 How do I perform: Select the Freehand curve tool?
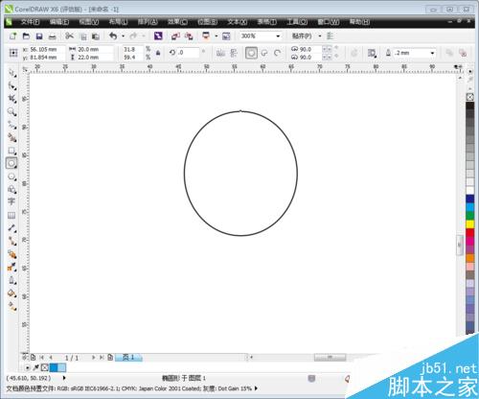click(x=11, y=125)
